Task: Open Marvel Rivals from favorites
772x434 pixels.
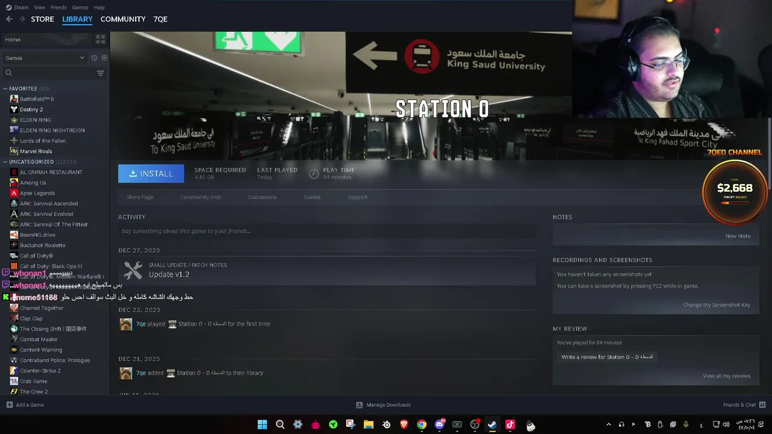Action: click(36, 151)
